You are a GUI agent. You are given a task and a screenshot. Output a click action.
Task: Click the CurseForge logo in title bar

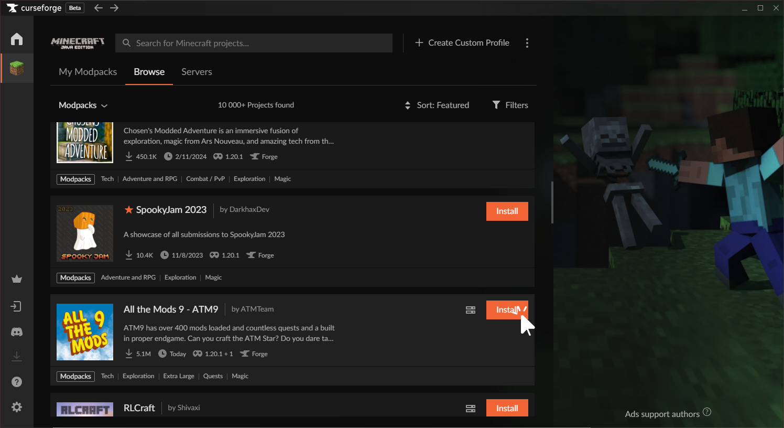(34, 8)
